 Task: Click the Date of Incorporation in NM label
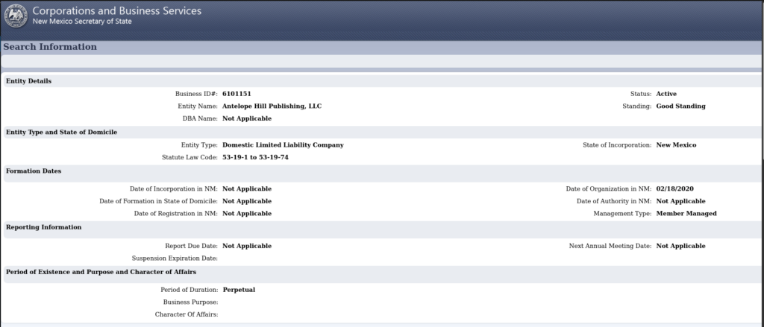click(173, 188)
